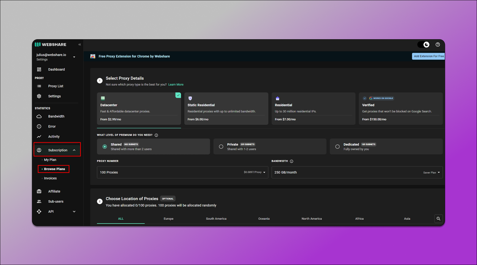Open the help question mark icon
This screenshot has width=477, height=265.
(x=438, y=44)
